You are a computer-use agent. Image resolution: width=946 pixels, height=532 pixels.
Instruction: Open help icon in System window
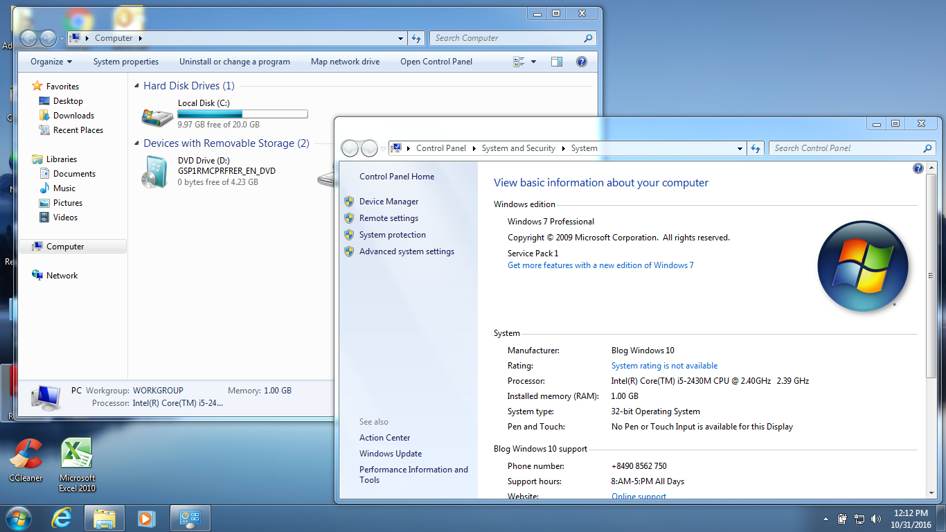click(x=918, y=168)
